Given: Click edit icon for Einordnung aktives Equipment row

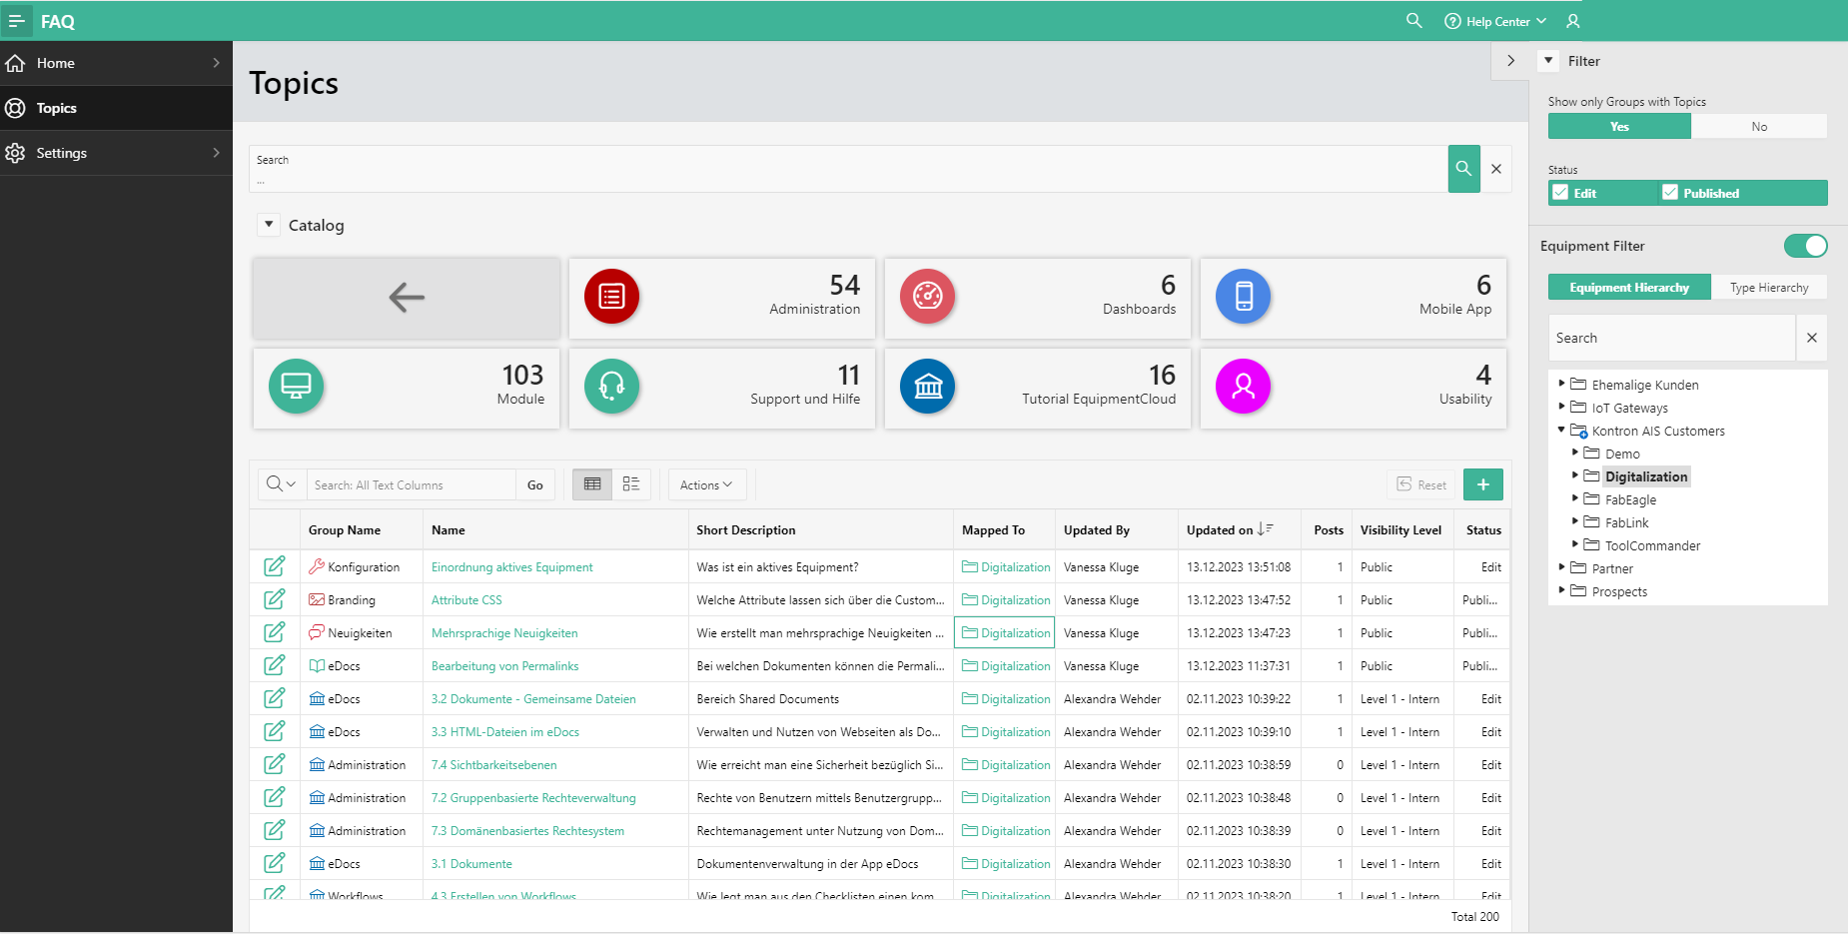Looking at the screenshot, I should (275, 567).
